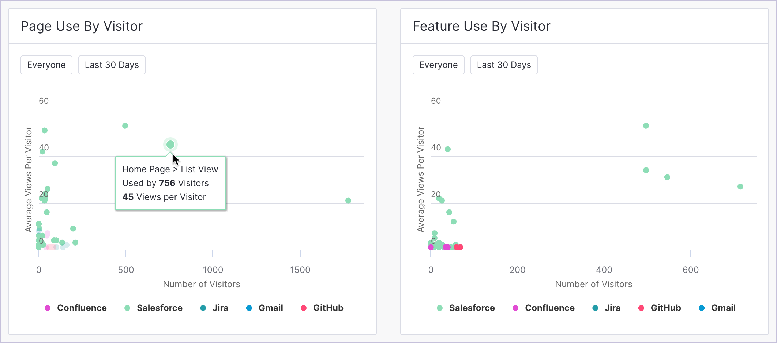Toggle Jira legend in Feature Use chart

[607, 308]
